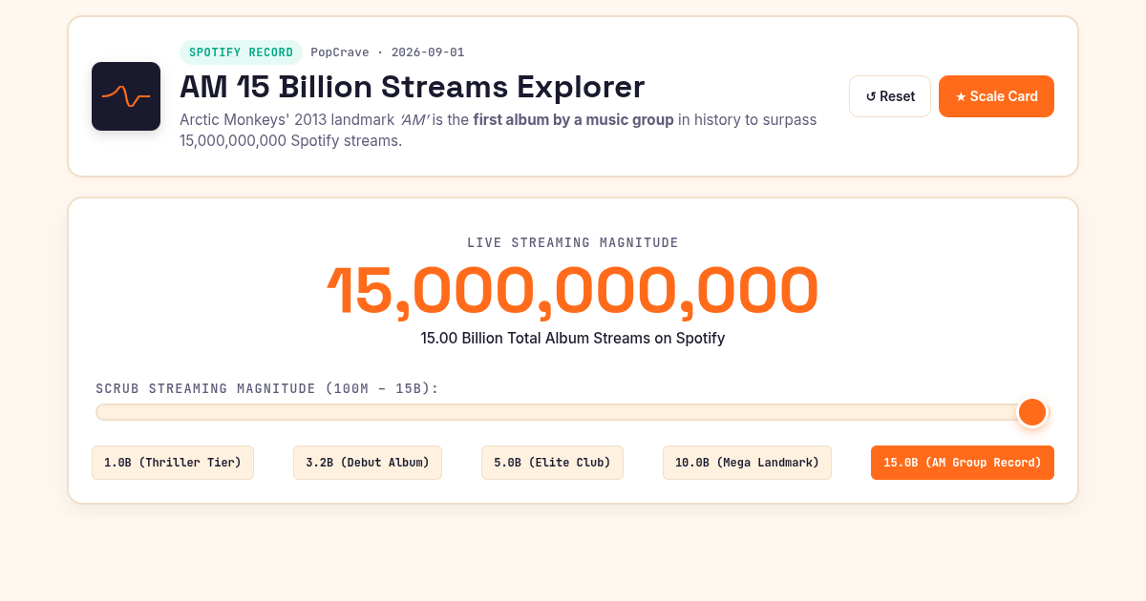Click the LIVE STREAMING MAGNITUDE label
The height and width of the screenshot is (601, 1146).
[573, 243]
